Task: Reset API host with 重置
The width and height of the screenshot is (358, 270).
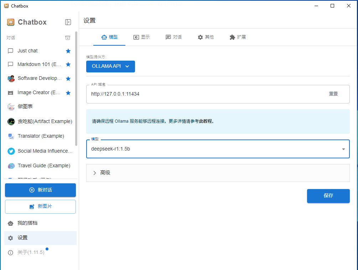Action: 333,94
